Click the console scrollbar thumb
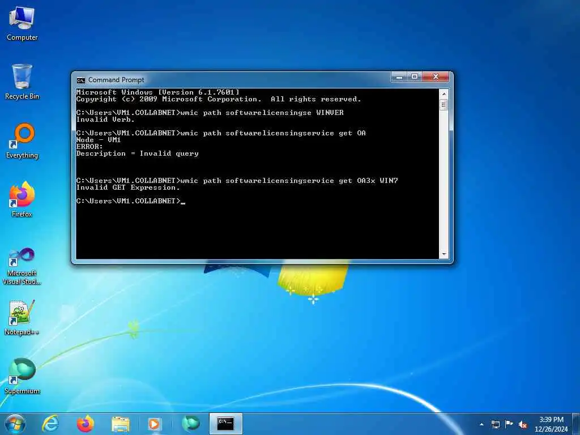The height and width of the screenshot is (435, 580). coord(444,105)
